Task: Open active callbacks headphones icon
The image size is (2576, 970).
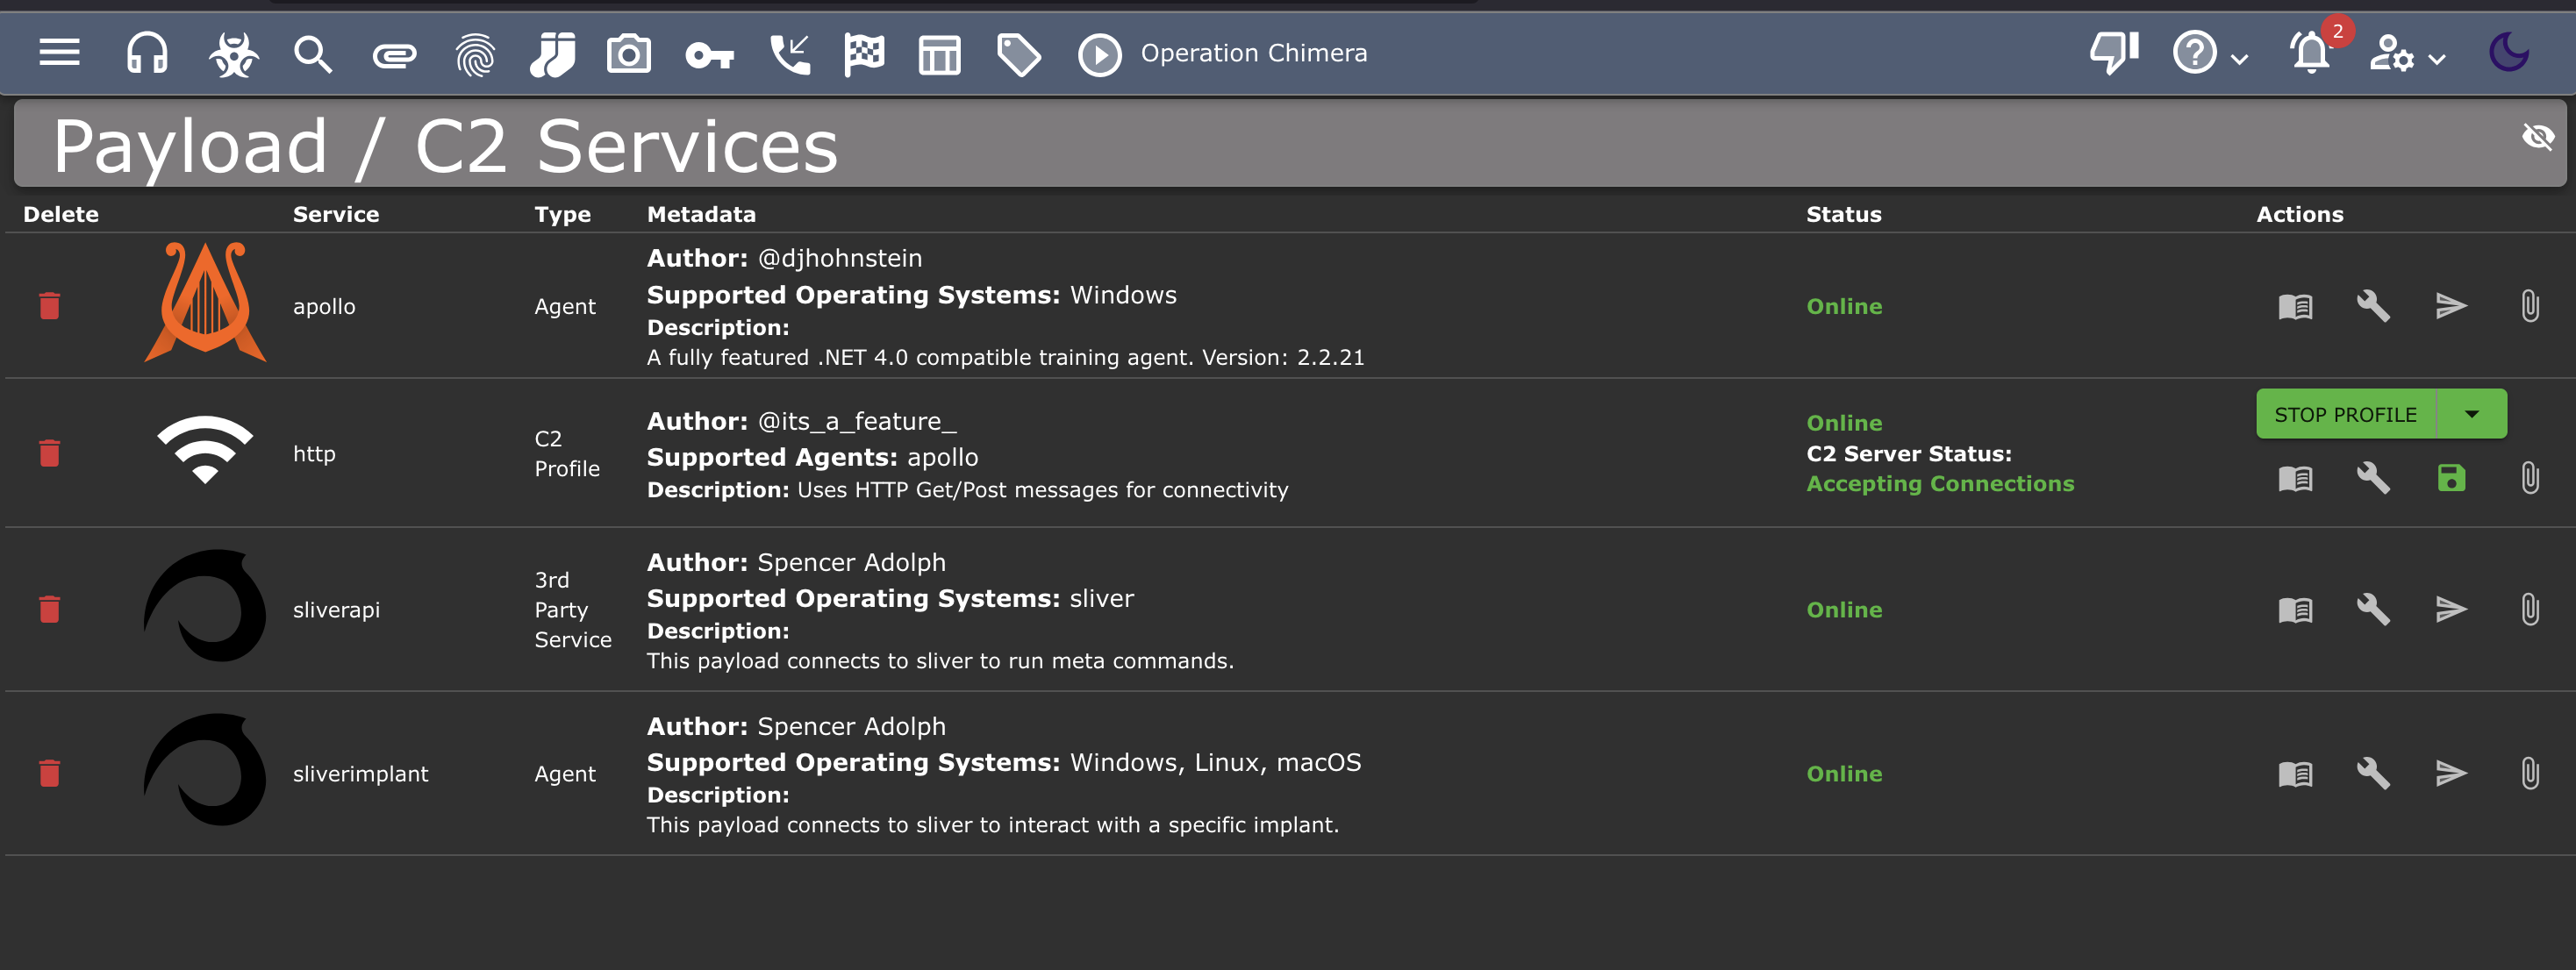Action: 147,53
